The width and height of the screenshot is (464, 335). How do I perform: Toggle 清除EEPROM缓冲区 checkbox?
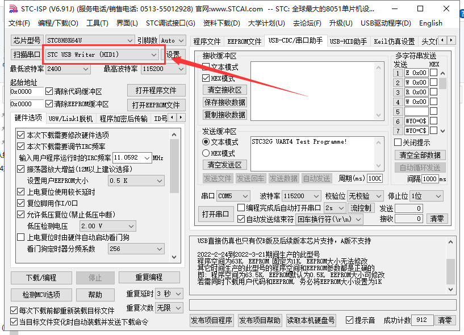[x=49, y=104]
